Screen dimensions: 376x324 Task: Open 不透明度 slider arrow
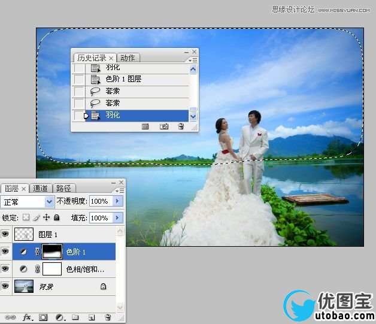(118, 201)
